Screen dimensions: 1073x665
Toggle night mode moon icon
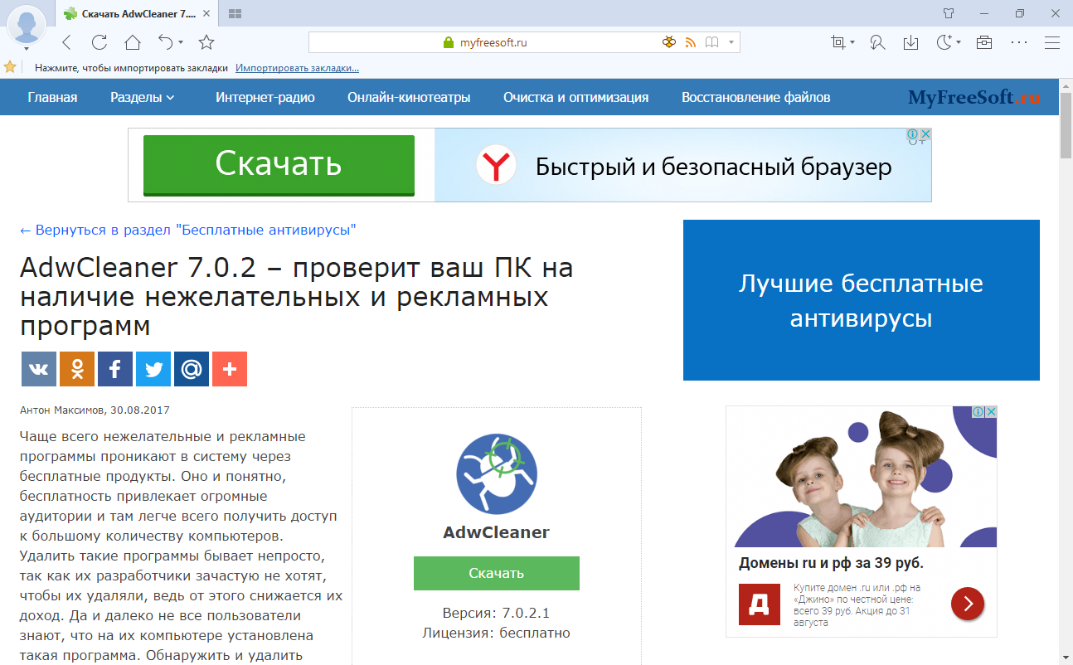pos(944,42)
